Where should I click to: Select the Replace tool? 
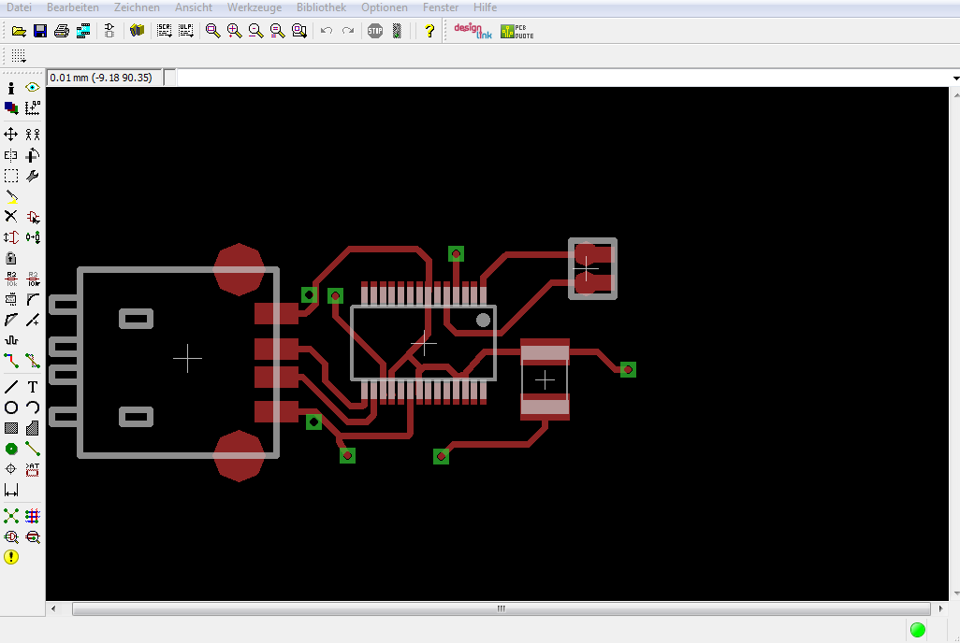[x=33, y=237]
